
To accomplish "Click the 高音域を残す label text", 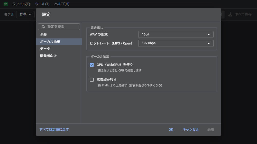I will pos(107,80).
